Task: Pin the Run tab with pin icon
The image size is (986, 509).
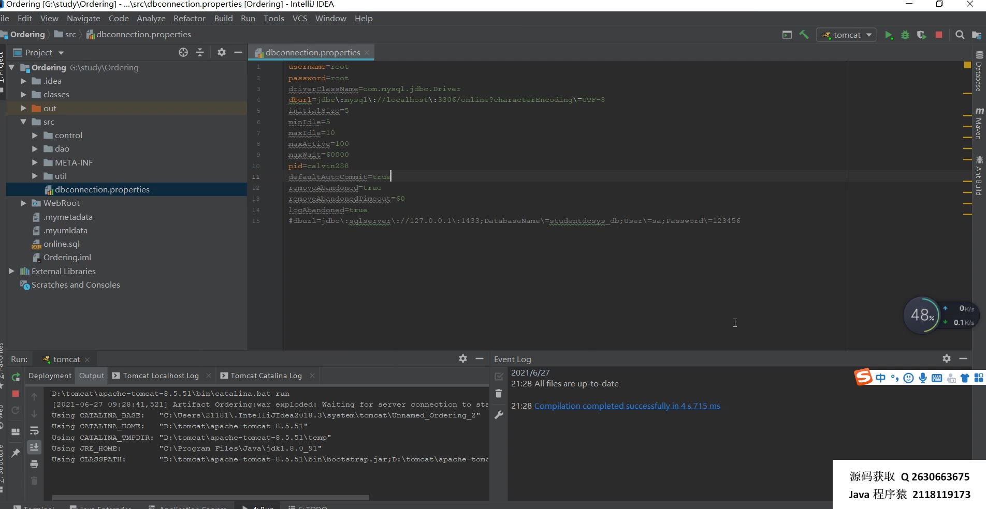Action: [x=16, y=453]
